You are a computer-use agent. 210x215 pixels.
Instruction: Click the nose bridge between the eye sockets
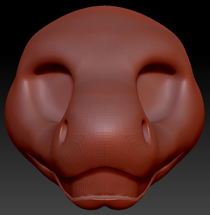point(105,78)
